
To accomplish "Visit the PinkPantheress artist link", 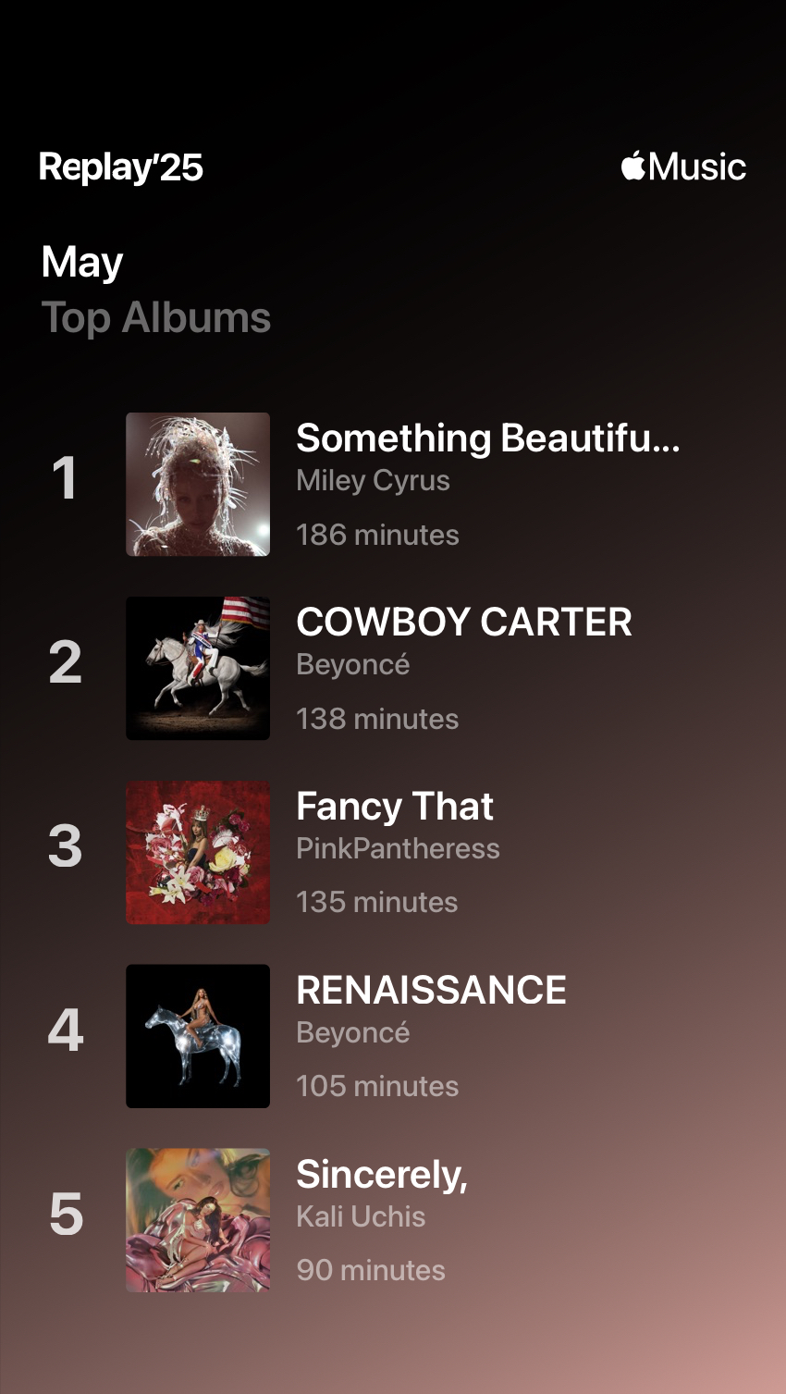I will tap(398, 848).
